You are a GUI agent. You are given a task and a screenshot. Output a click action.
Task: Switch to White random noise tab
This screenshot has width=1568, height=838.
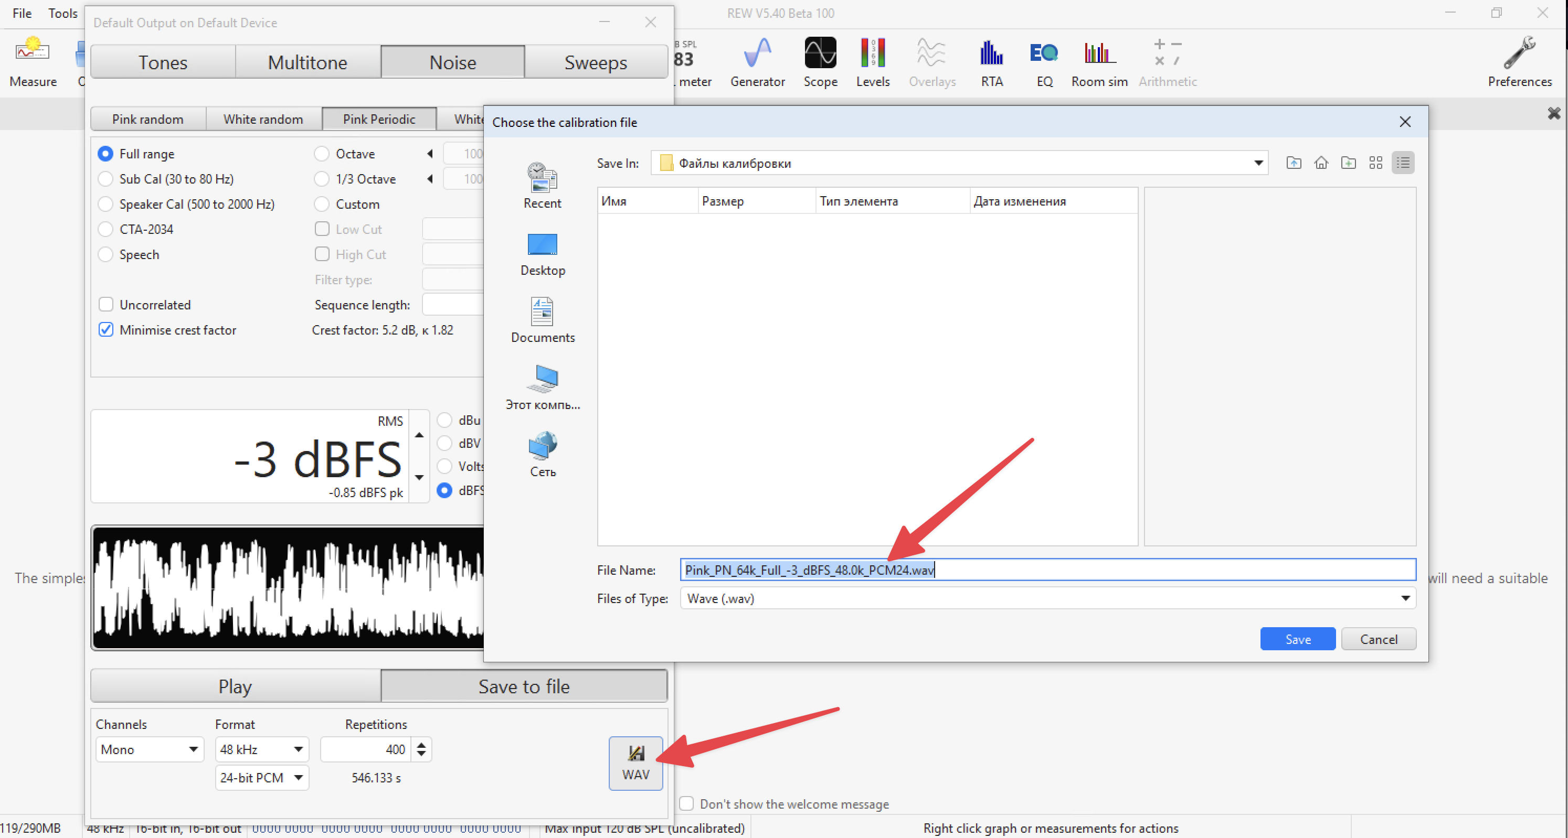(x=263, y=119)
